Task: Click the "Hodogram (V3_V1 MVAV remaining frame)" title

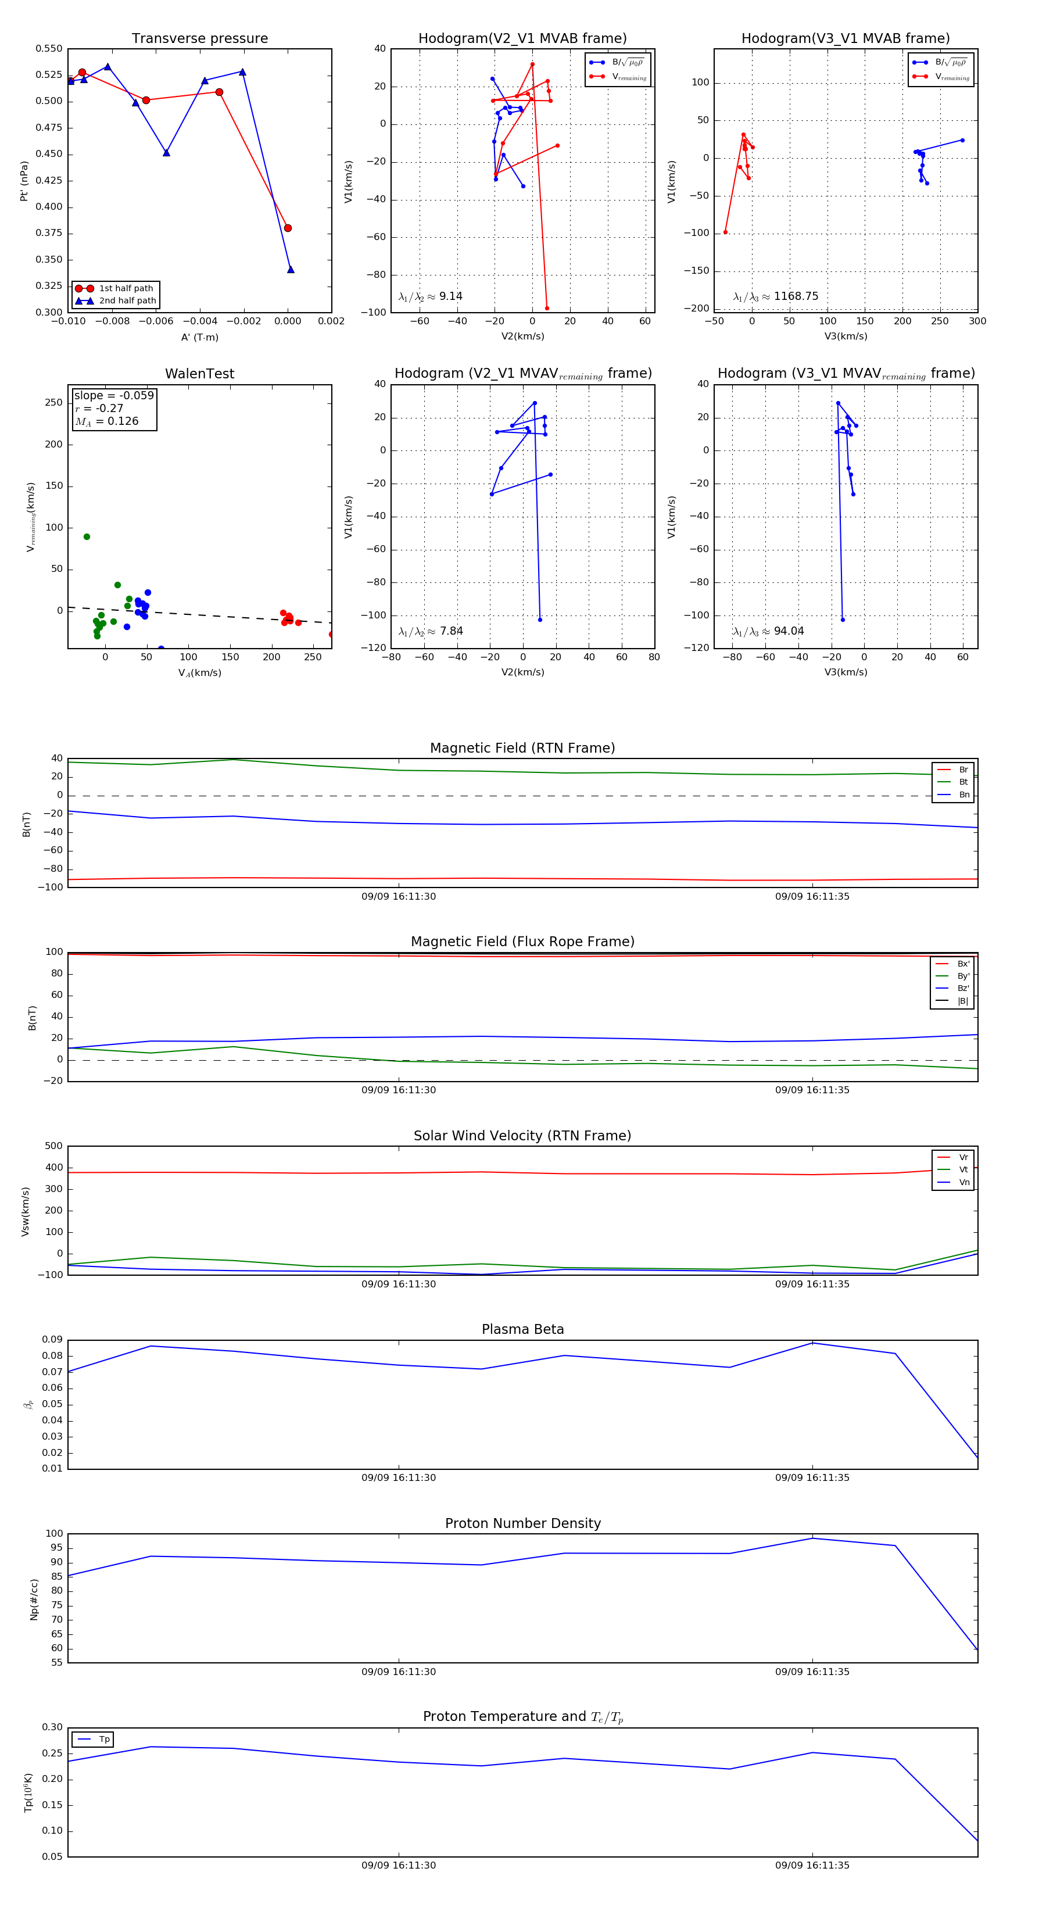Action: click(x=846, y=374)
